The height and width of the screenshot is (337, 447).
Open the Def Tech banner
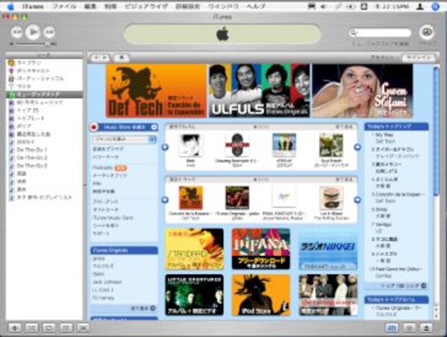tap(156, 91)
